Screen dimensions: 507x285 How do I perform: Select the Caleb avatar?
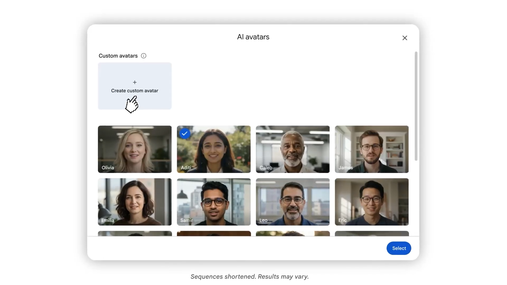point(293,149)
